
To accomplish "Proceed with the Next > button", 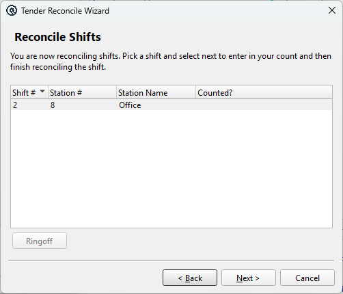I will tap(249, 278).
